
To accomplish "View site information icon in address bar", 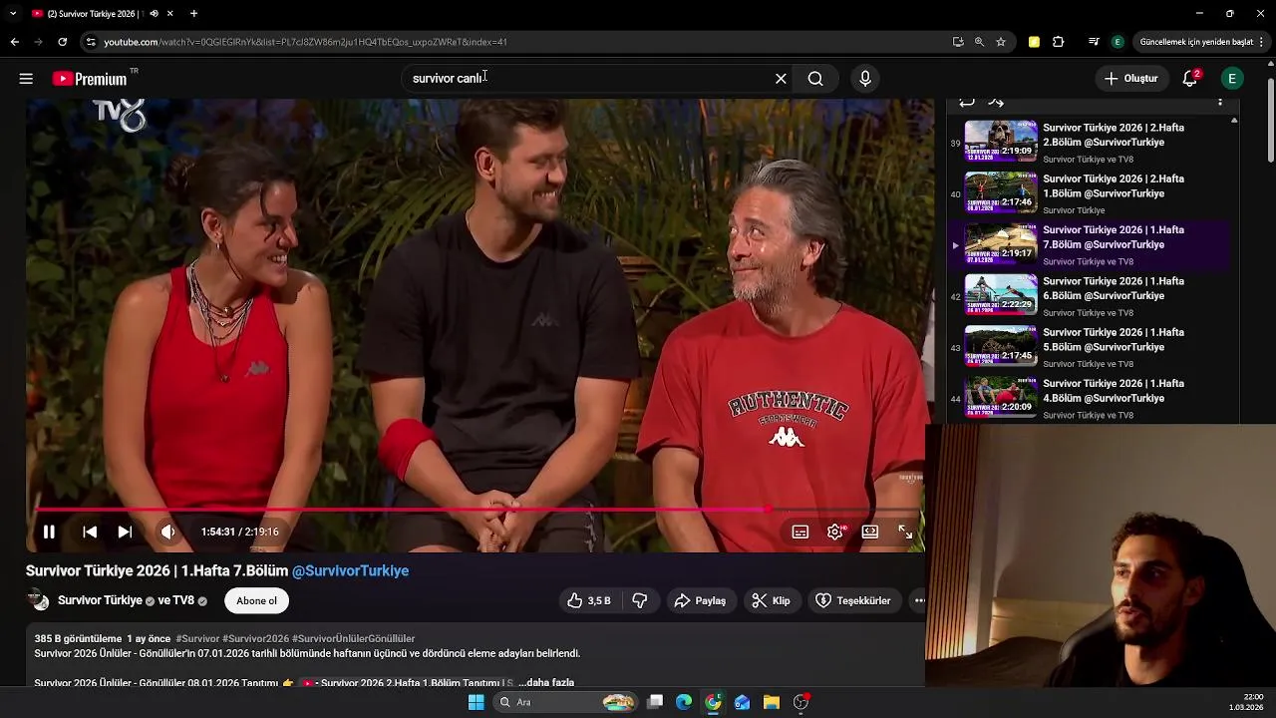I will [91, 42].
